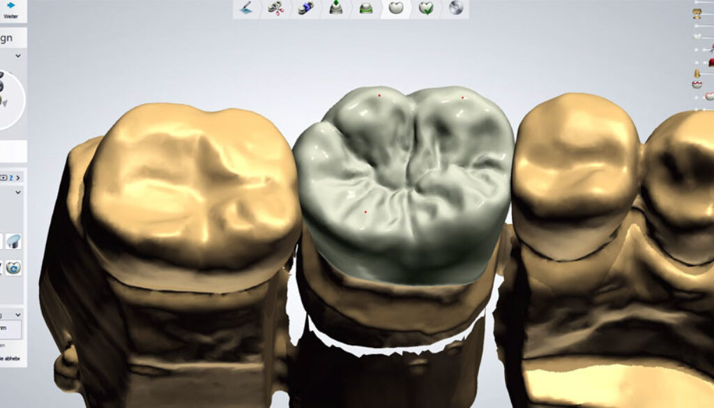Click the Weiter arrow button
This screenshot has height=408, width=714.
point(10,8)
